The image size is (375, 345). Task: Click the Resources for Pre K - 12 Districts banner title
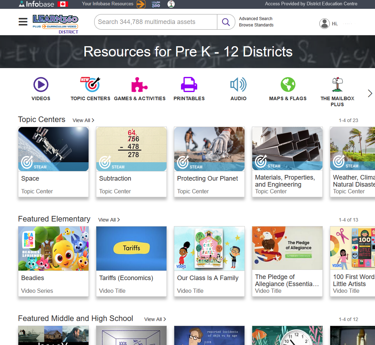[188, 52]
